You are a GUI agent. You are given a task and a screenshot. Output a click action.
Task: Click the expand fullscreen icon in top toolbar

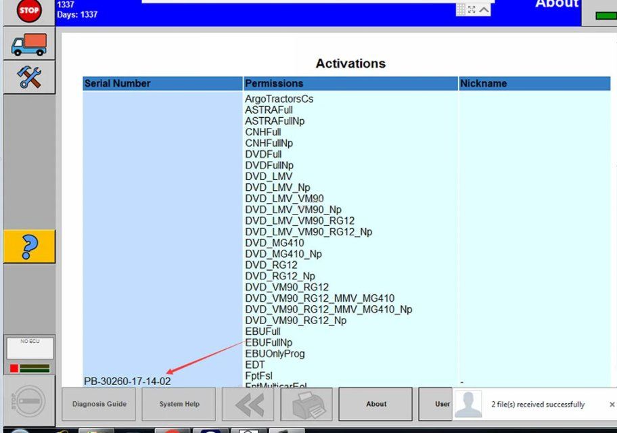[472, 9]
